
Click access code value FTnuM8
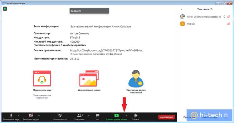pyautogui.click(x=75, y=38)
